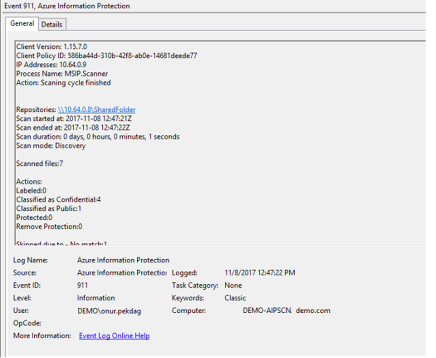Image resolution: width=436 pixels, height=358 pixels.
Task: Select the 'Scanned files:7' line
Action: tap(39, 163)
